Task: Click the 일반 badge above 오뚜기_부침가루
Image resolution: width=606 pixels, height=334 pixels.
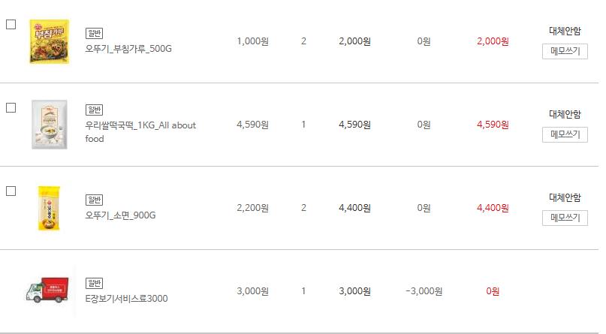Action: click(x=95, y=33)
